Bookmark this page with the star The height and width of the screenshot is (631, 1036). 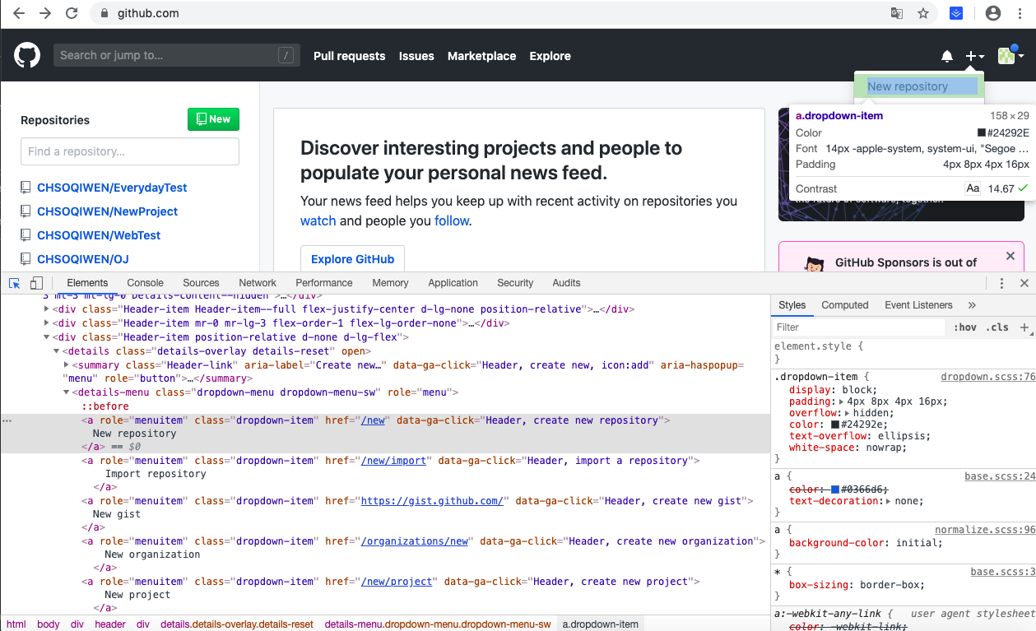923,13
